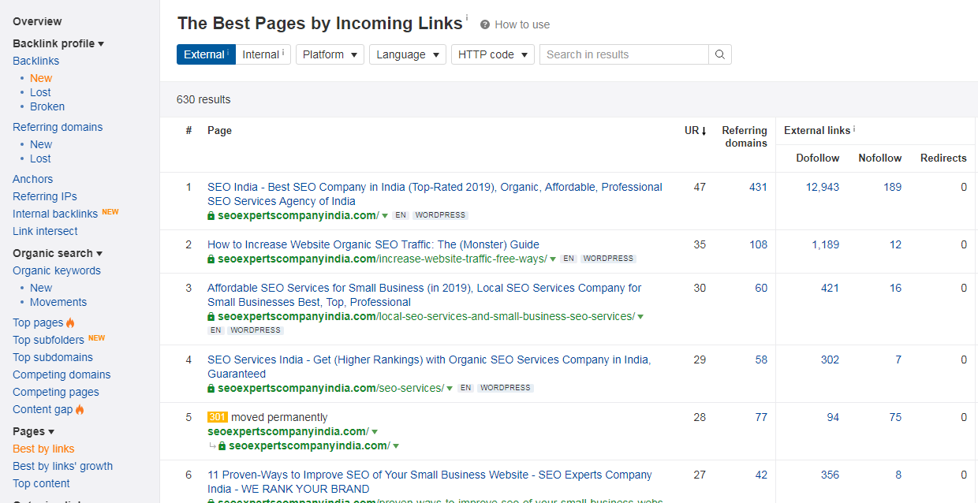Collapse the Pages sidebar section
This screenshot has width=978, height=503.
pos(33,431)
